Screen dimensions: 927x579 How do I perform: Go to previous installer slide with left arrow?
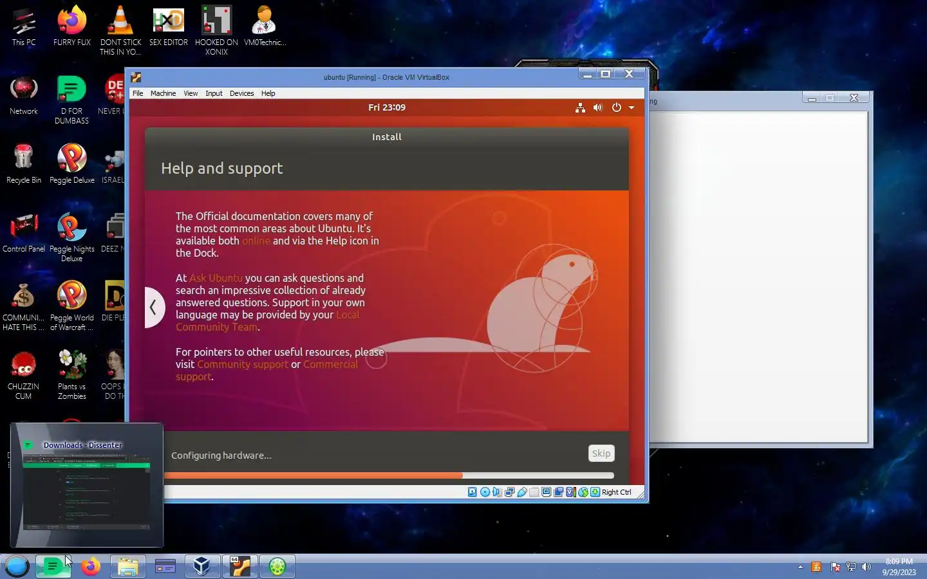154,308
